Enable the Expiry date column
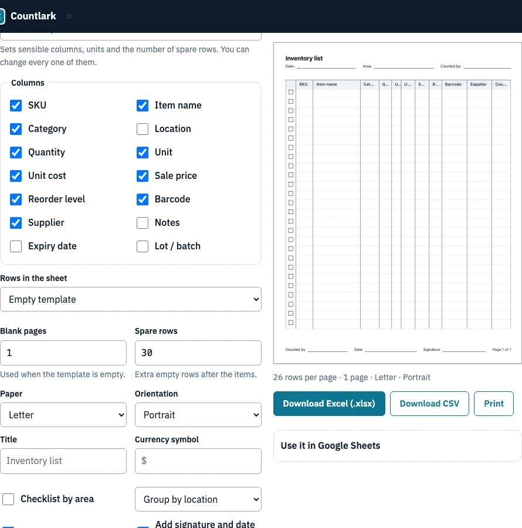 point(16,246)
